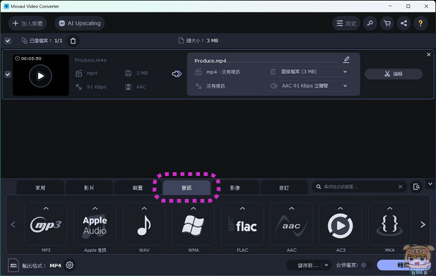Switch to the 自訂 (Custom) tab
This screenshot has width=436, height=276.
point(284,188)
